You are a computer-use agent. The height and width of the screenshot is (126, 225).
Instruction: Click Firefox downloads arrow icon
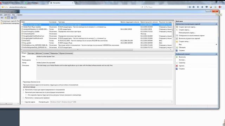point(198,7)
